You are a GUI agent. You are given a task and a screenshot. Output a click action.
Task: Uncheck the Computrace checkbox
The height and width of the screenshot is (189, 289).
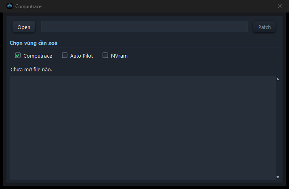click(x=18, y=55)
